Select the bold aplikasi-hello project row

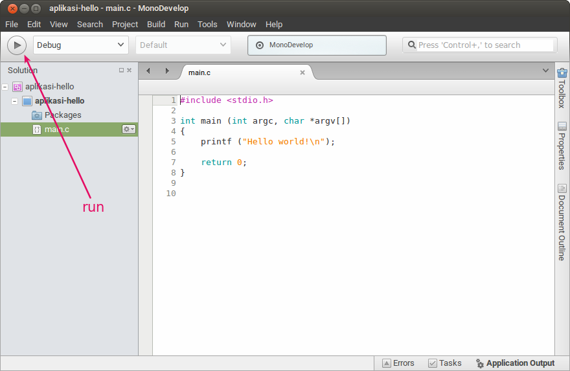(69, 101)
